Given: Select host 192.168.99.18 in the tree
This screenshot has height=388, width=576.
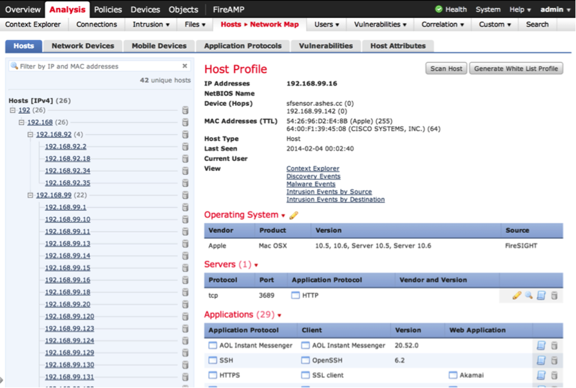Looking at the screenshot, I should [68, 292].
